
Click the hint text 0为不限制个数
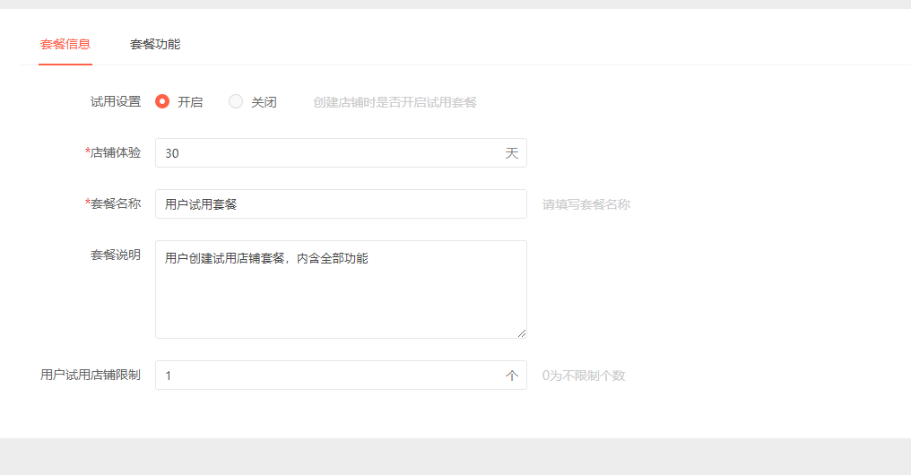(x=584, y=376)
